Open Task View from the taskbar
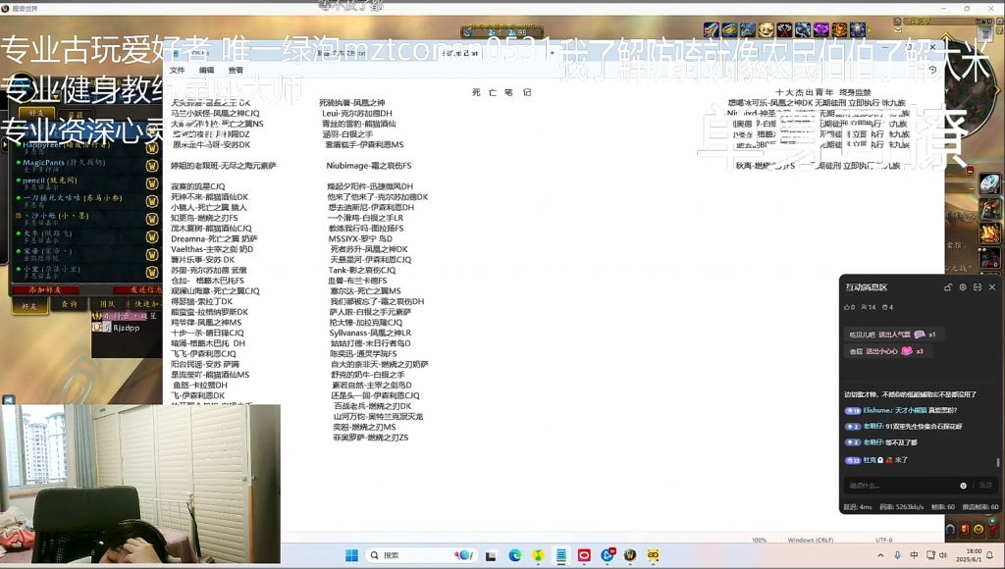Screen dimensions: 1005x569 491,555
